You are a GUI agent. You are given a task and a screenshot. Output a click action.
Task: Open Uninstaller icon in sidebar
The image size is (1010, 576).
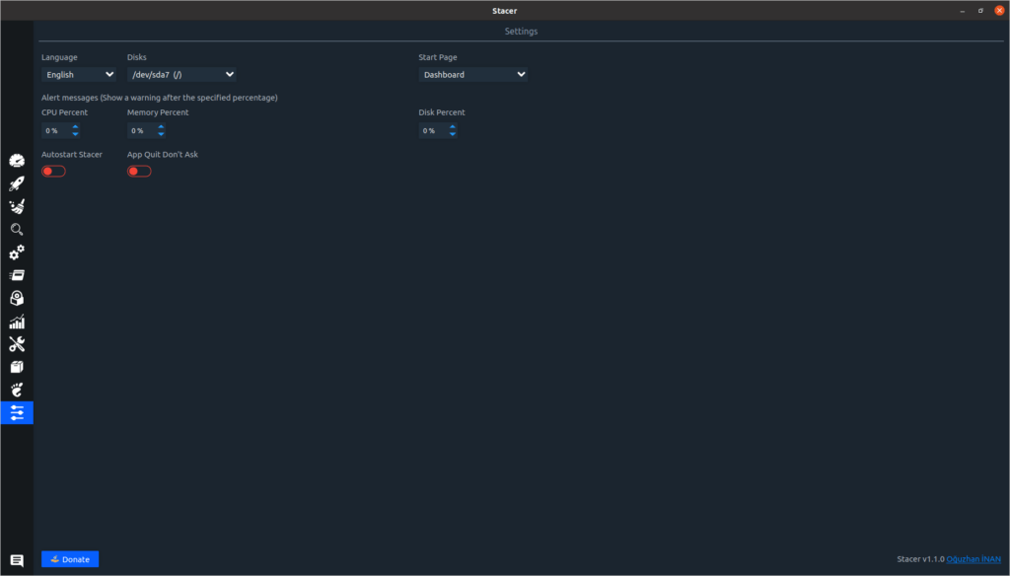(17, 298)
